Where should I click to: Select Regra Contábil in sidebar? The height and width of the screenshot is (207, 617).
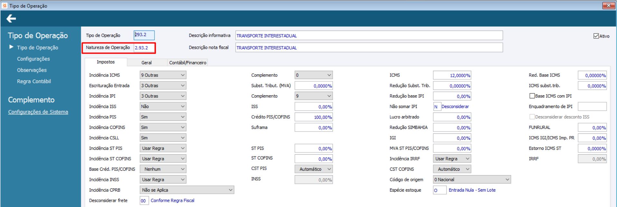pos(34,81)
